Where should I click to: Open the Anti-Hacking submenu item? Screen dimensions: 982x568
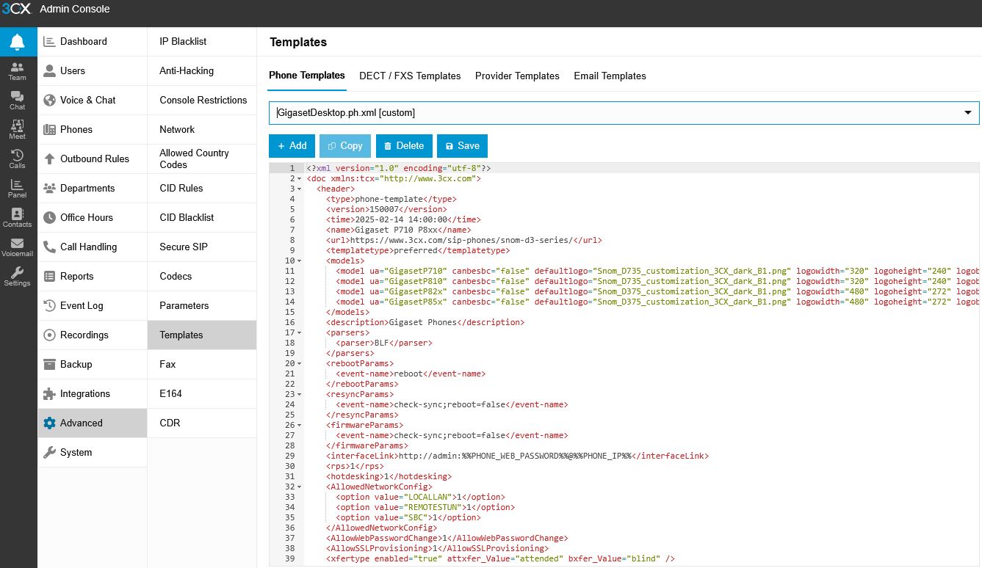202,71
